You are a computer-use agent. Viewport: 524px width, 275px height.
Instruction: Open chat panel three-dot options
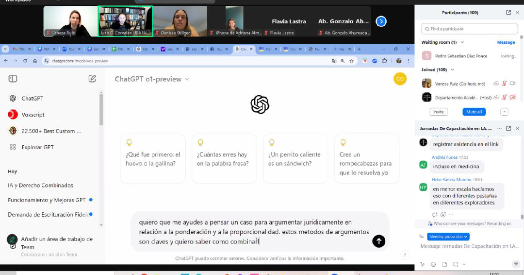pos(499,128)
